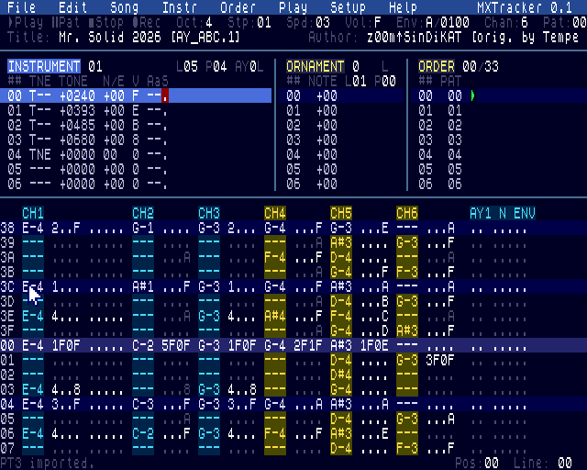The height and width of the screenshot is (470, 587).
Task: Select ornament row 06 note value
Action: (327, 184)
